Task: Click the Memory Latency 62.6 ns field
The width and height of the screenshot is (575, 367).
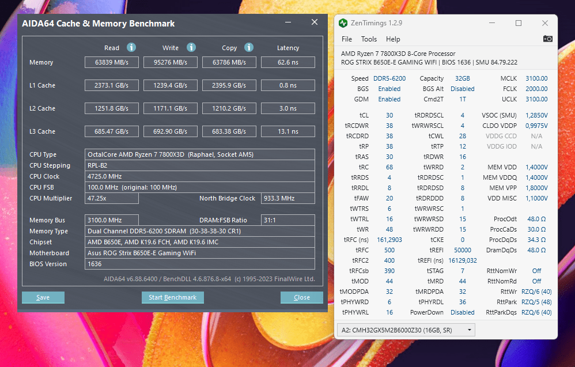Action: (x=288, y=62)
